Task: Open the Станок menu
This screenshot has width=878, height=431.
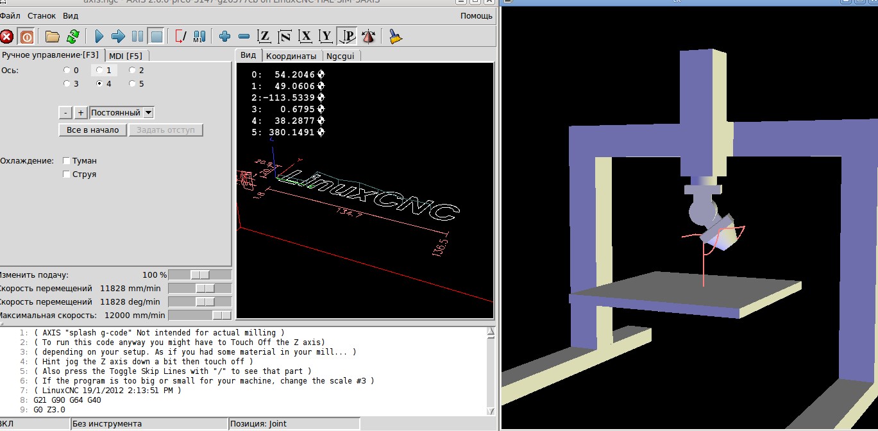Action: point(42,15)
